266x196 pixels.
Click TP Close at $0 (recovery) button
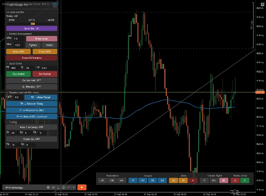(x=32, y=116)
